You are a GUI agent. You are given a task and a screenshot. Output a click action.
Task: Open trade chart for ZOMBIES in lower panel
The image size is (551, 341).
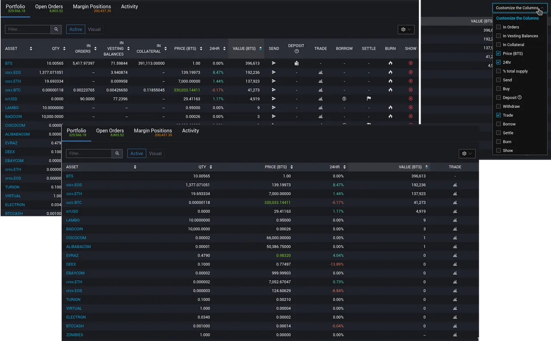tap(455, 335)
